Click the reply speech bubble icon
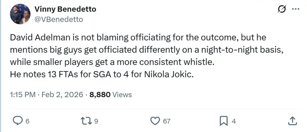Viewport: 307px width, 132px height. 17,121
